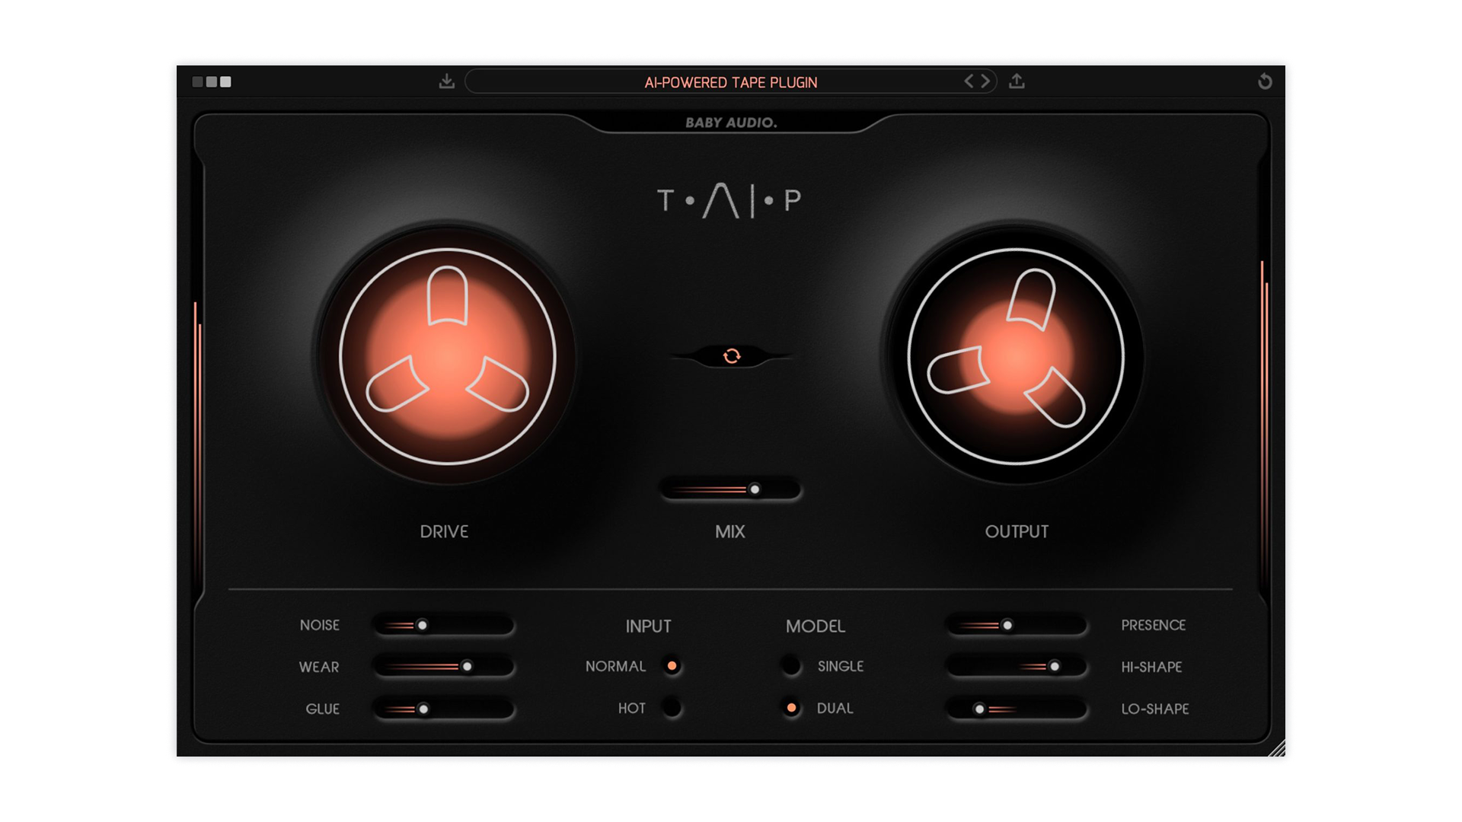Click the Baby Audio logo text
The height and width of the screenshot is (822, 1462).
click(731, 123)
